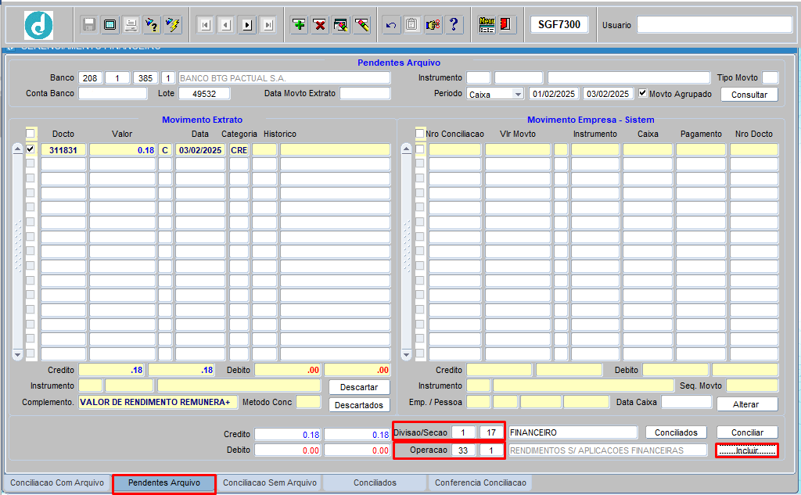Go to next record navigation icon
The height and width of the screenshot is (495, 801).
click(x=247, y=24)
